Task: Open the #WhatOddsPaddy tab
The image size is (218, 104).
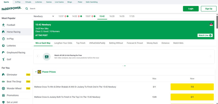Action: point(97,43)
